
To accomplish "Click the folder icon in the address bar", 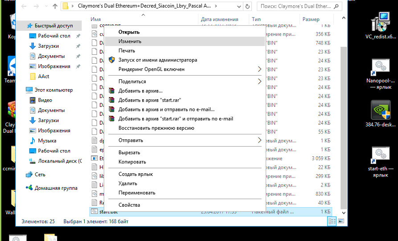I will (x=66, y=6).
